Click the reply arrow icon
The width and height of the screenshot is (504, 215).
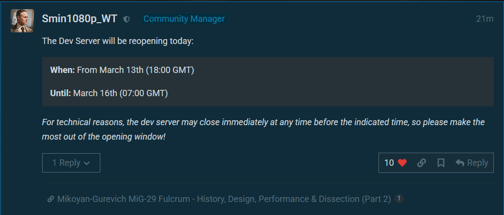pos(460,163)
